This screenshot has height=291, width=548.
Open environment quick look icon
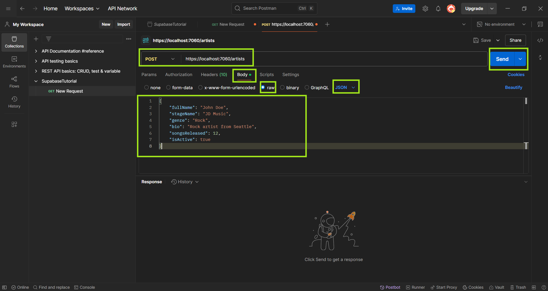pos(540,24)
